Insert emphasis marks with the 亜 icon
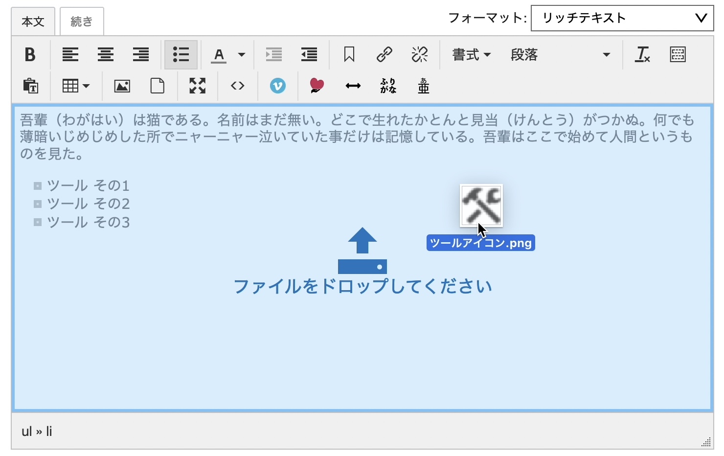The image size is (724, 456). [423, 86]
